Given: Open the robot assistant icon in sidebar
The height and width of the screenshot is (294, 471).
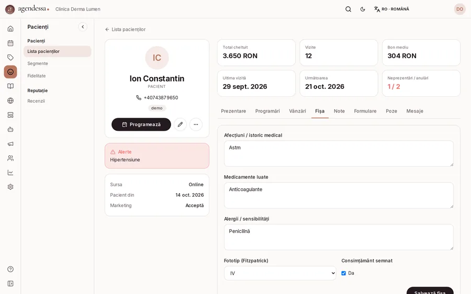Looking at the screenshot, I should click(x=10, y=129).
